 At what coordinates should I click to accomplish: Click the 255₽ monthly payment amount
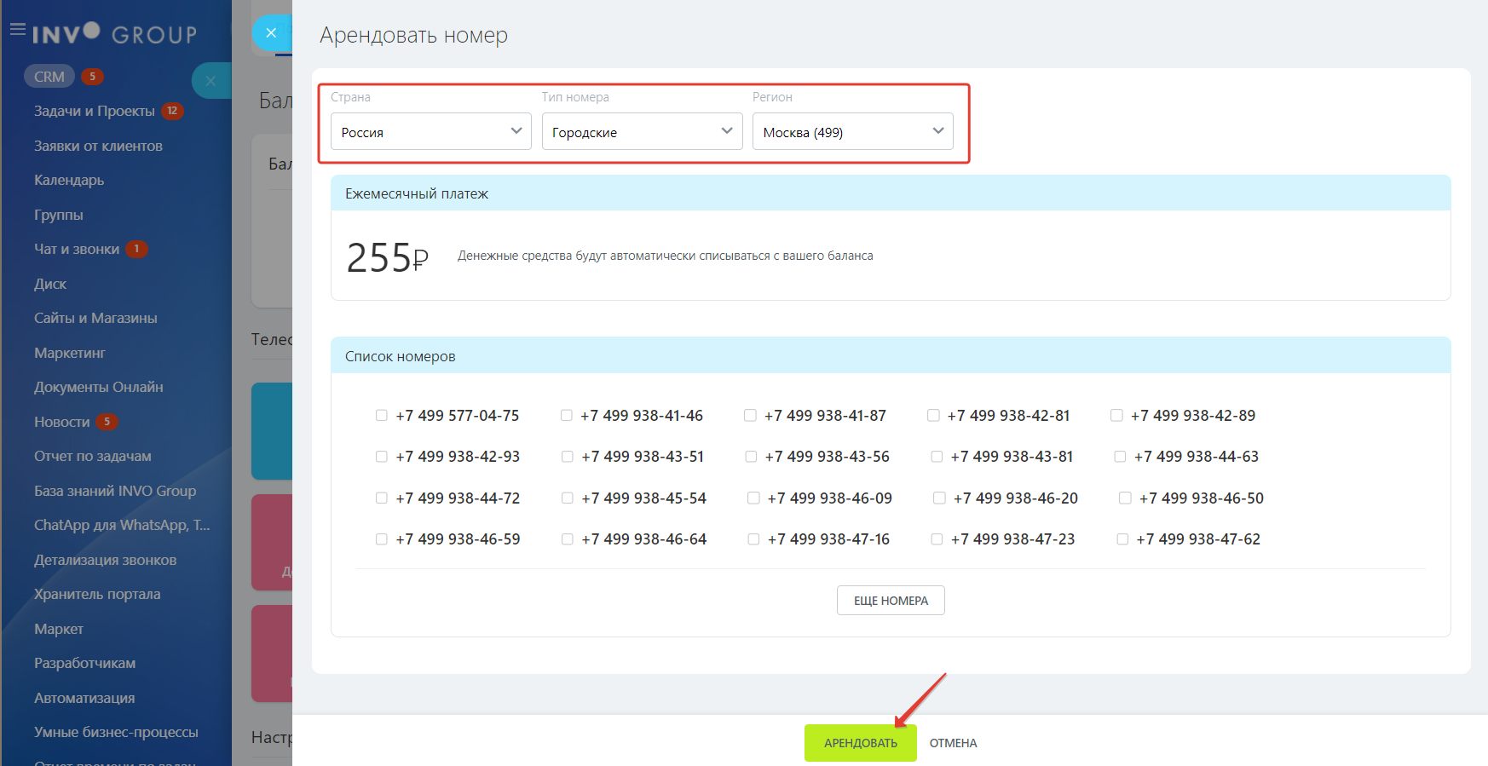pos(388,257)
